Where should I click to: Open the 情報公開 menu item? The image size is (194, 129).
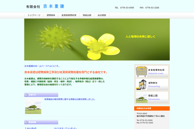[87, 15]
